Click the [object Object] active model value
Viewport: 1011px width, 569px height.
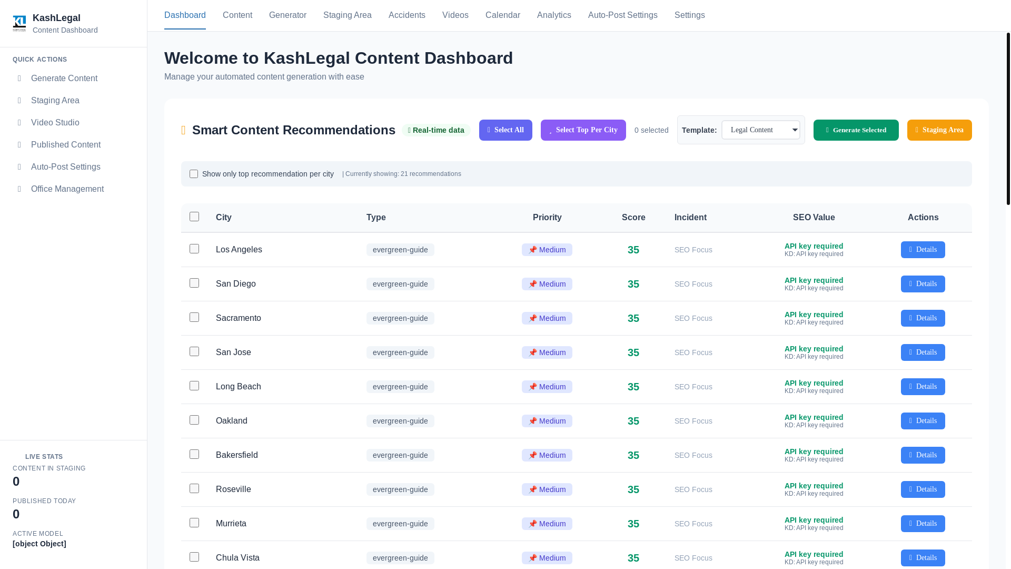[39, 544]
